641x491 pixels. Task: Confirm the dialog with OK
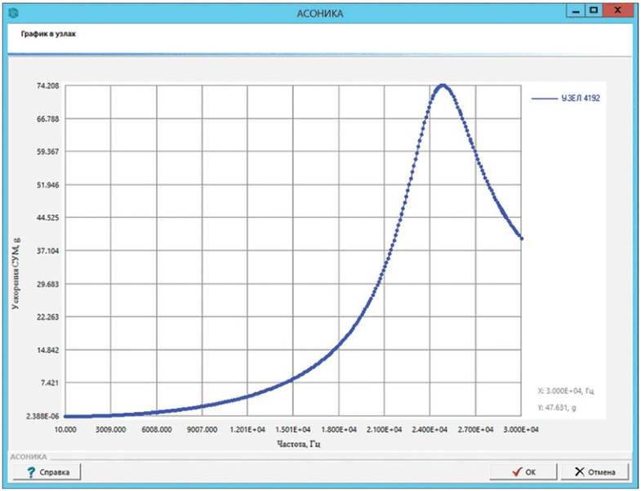(x=523, y=471)
